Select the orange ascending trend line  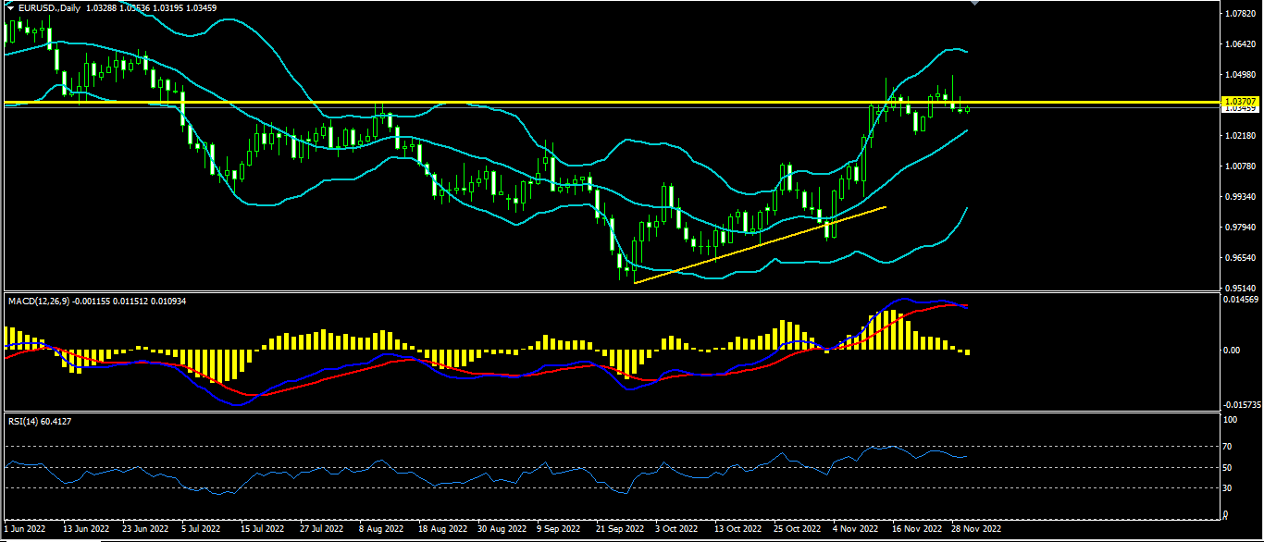pos(759,244)
